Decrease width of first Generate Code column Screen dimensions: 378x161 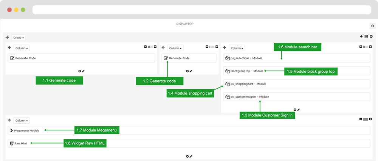tap(145, 47)
